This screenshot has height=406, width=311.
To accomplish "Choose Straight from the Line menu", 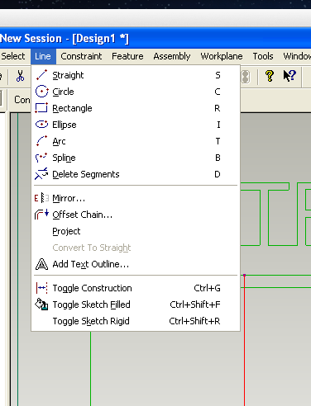I will click(136, 75).
